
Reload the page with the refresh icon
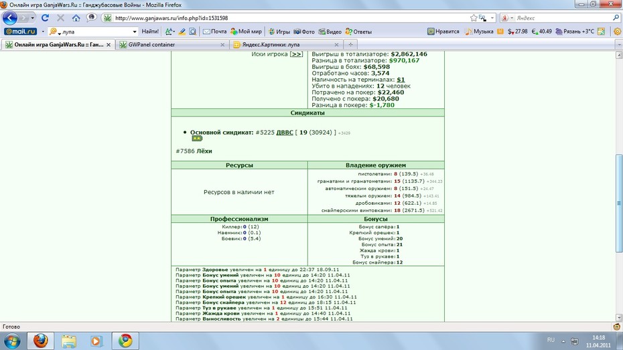(x=45, y=18)
